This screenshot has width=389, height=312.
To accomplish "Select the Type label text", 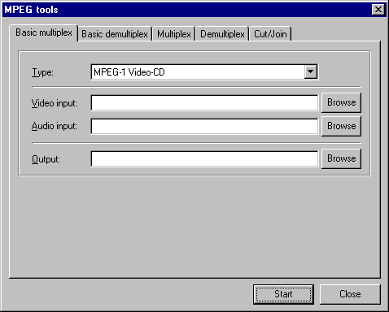I will tap(42, 72).
